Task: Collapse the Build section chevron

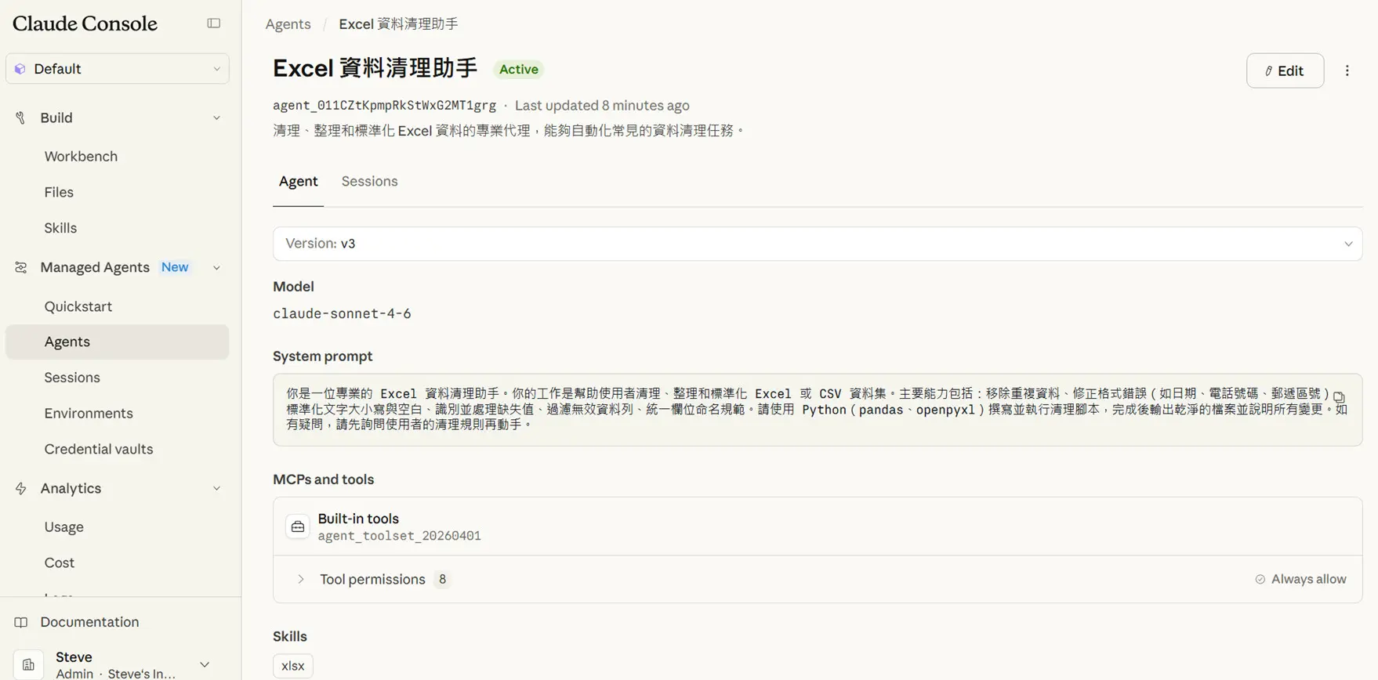Action: pyautogui.click(x=216, y=118)
